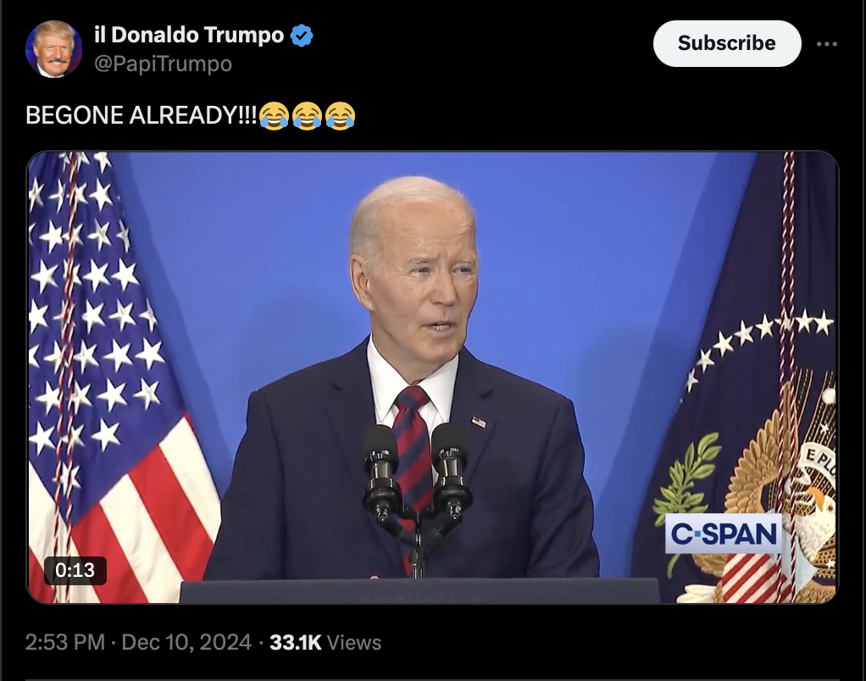Click the twin microphones in the video
Viewport: 866px width, 681px height.
[417, 474]
